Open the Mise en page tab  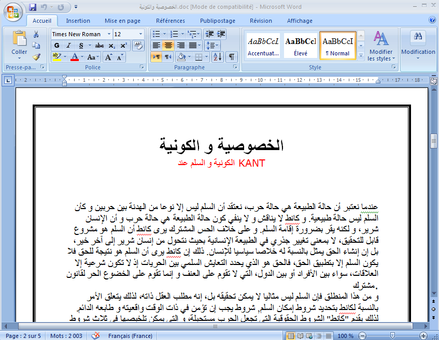pos(123,21)
